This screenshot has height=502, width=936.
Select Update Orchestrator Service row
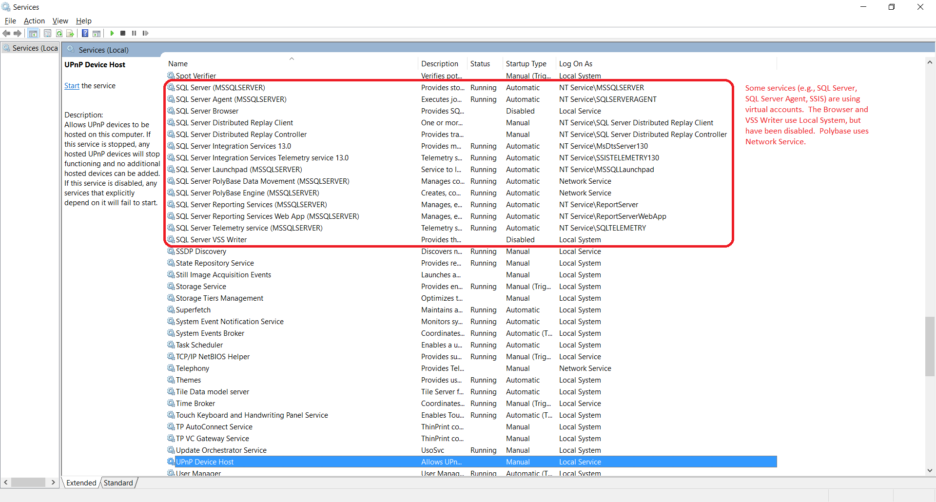pyautogui.click(x=471, y=450)
